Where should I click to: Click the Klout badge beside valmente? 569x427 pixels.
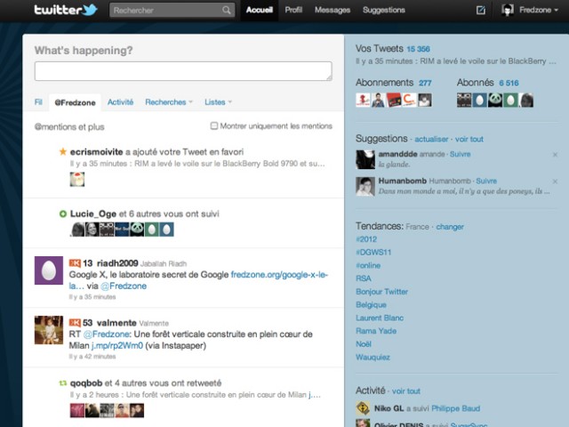pos(75,323)
